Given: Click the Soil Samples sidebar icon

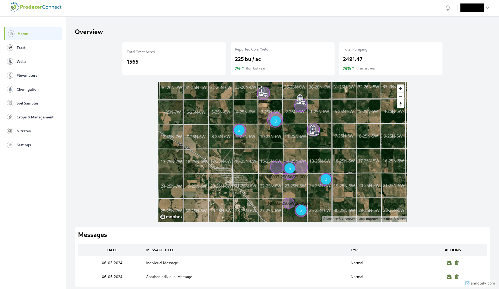Looking at the screenshot, I should [x=10, y=103].
